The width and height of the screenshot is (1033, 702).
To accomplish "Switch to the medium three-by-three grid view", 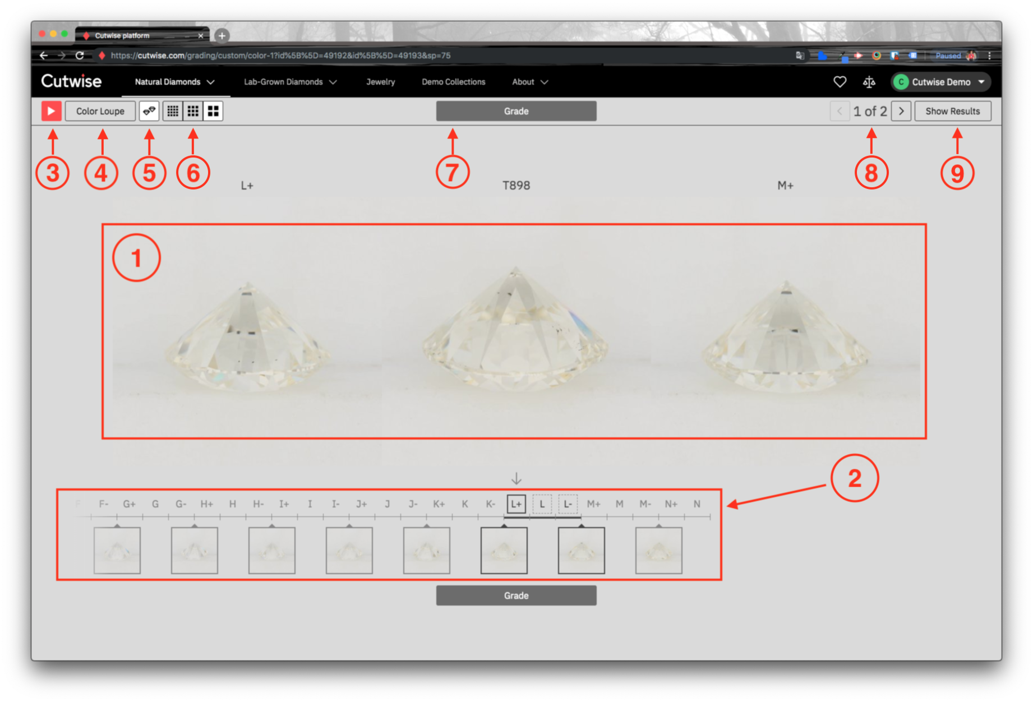I will (x=193, y=111).
